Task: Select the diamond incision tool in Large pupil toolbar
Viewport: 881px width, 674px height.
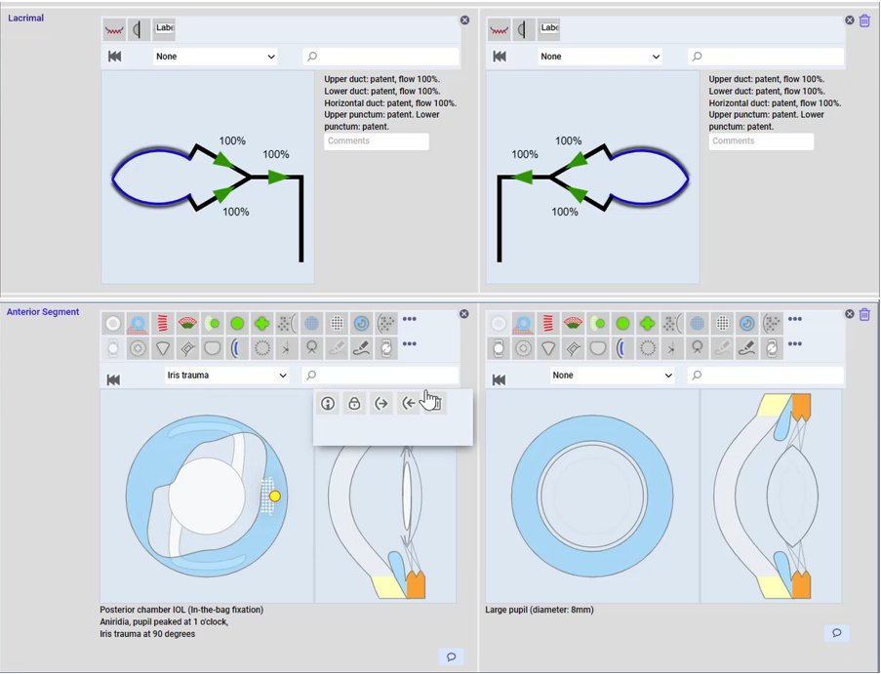Action: [573, 348]
